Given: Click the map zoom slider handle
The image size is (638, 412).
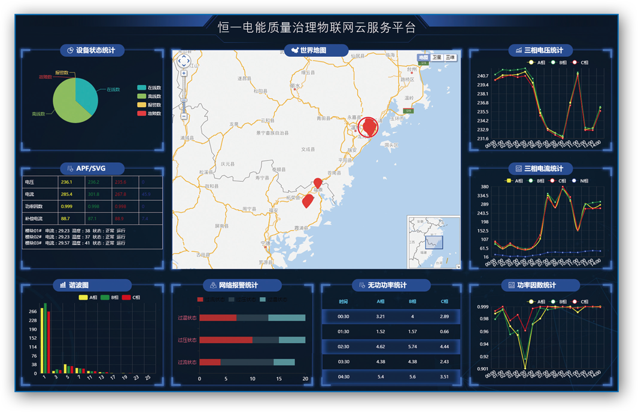Looking at the screenshot, I should click(x=184, y=101).
